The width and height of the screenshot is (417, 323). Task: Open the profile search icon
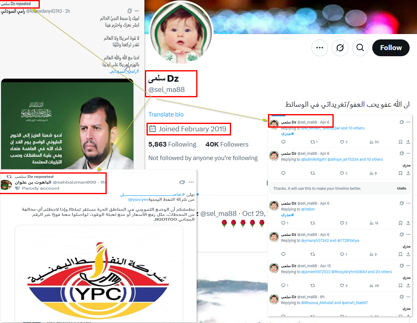click(360, 48)
